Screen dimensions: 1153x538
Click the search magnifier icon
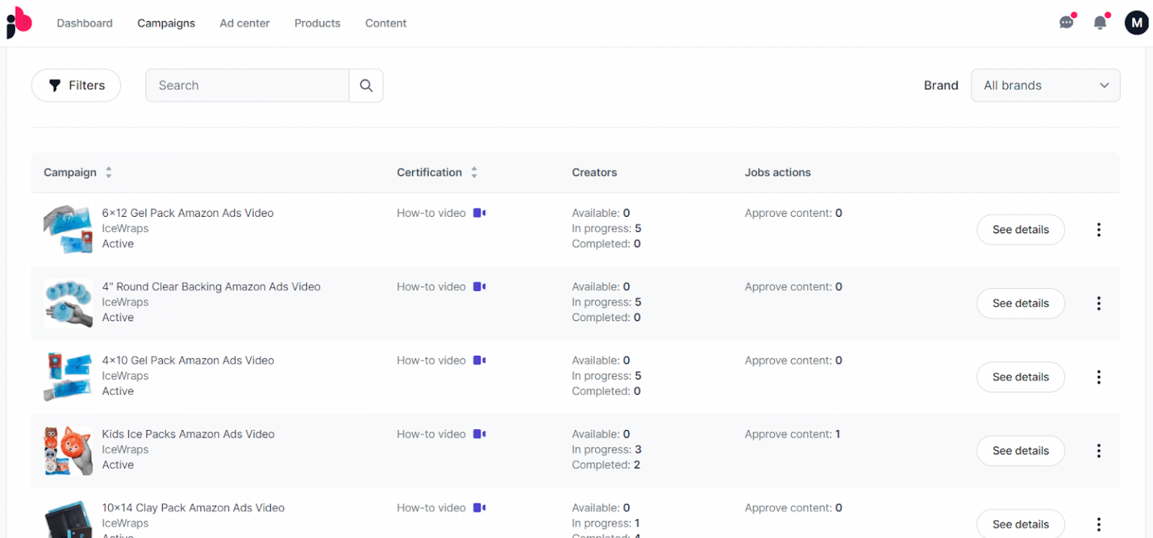[x=366, y=86]
